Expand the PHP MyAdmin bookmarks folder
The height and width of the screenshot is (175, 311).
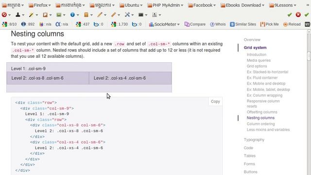pyautogui.click(x=165, y=5)
